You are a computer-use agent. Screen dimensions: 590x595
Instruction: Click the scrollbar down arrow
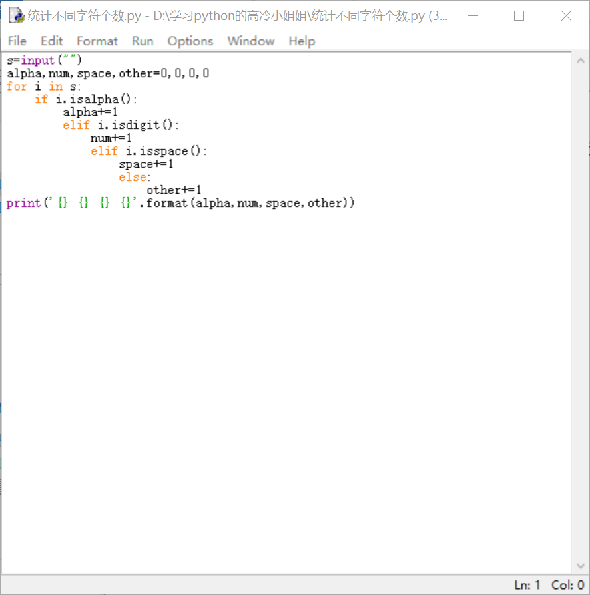click(581, 566)
